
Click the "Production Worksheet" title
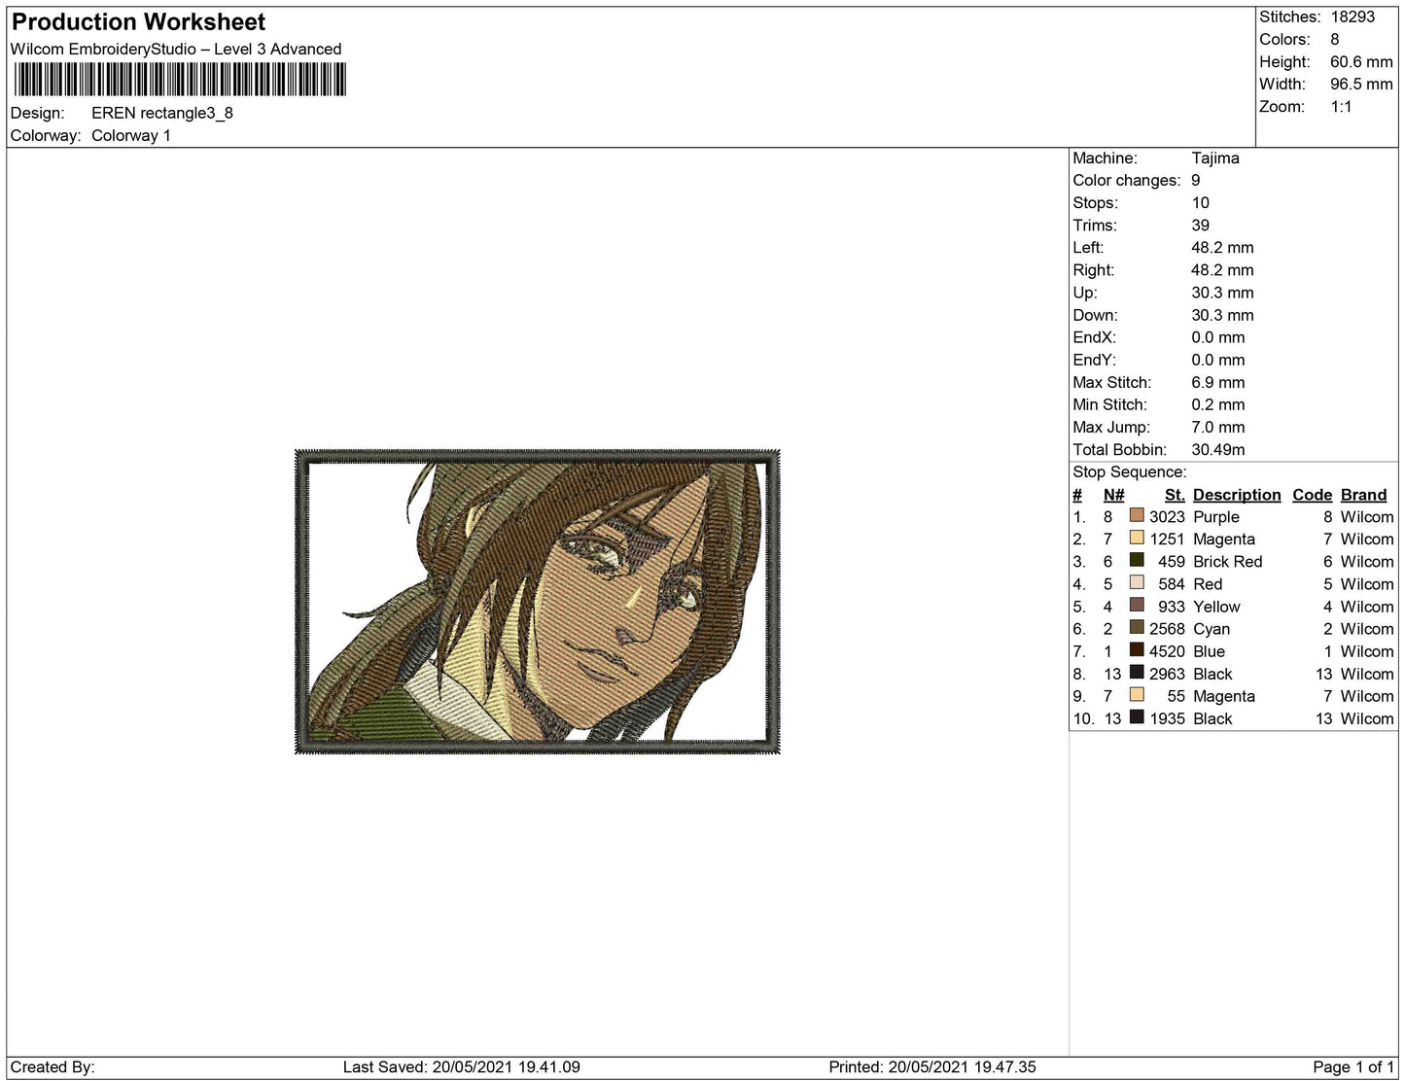(x=138, y=22)
